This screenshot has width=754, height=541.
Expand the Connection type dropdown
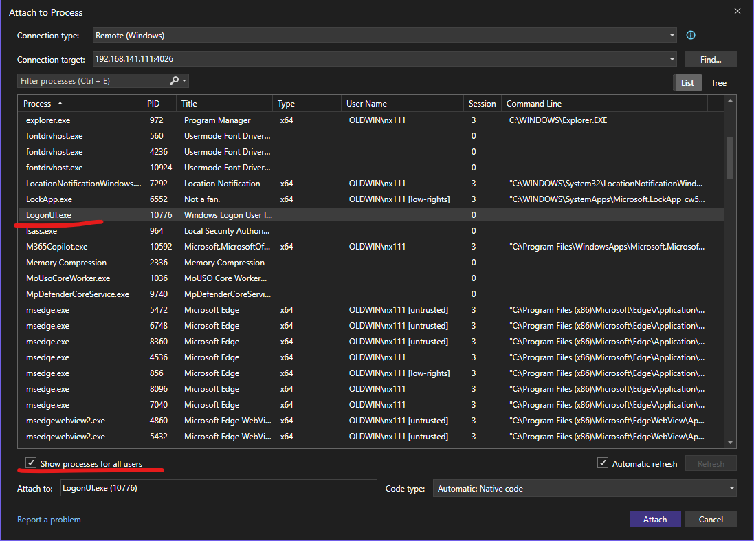[672, 36]
